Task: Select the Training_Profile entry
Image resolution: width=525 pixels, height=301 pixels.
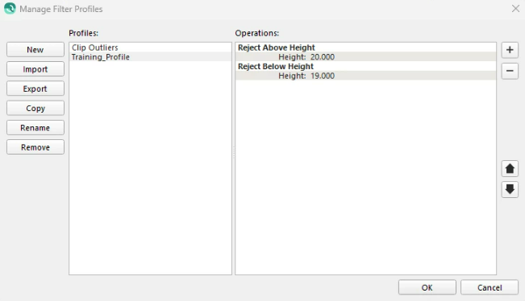Action: tap(150, 57)
